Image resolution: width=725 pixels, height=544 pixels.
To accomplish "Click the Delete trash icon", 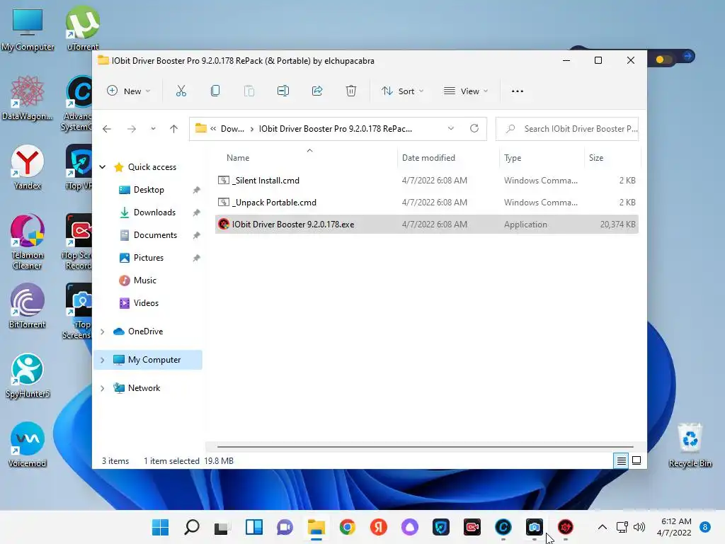I will 351,91.
